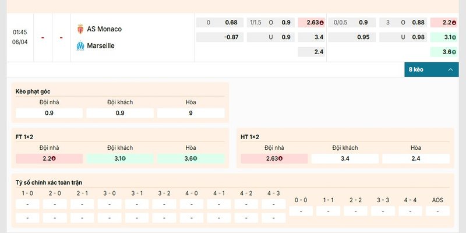Select the 2 - 2 exact score cell
466x233 pixels.
pyautogui.click(x=355, y=211)
